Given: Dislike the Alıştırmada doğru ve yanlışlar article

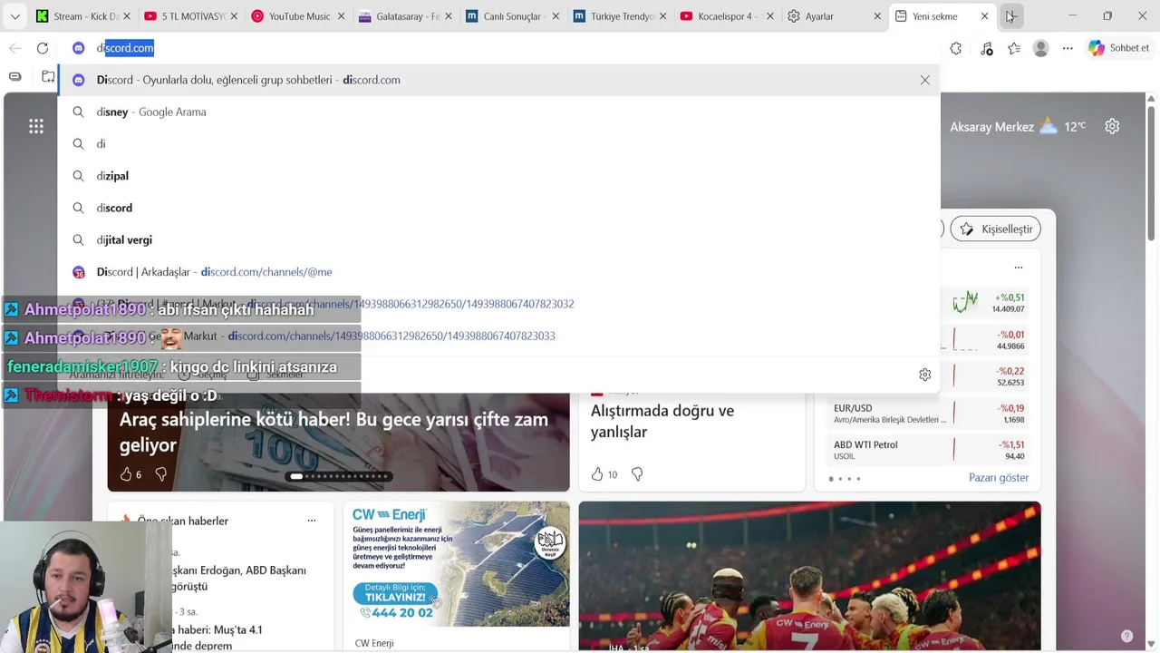Looking at the screenshot, I should click(637, 474).
